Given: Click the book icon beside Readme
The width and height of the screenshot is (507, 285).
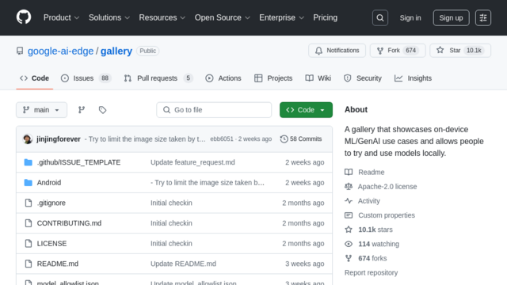Looking at the screenshot, I should tap(349, 172).
